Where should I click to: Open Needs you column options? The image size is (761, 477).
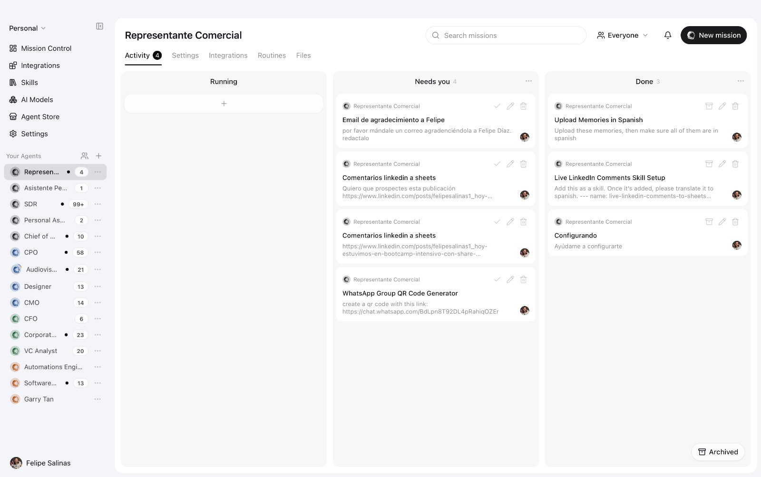click(x=528, y=81)
